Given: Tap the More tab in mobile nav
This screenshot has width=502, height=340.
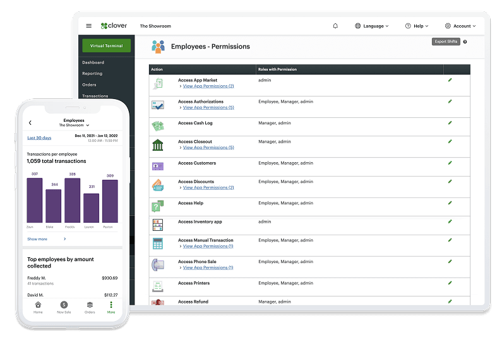Looking at the screenshot, I should (x=111, y=307).
